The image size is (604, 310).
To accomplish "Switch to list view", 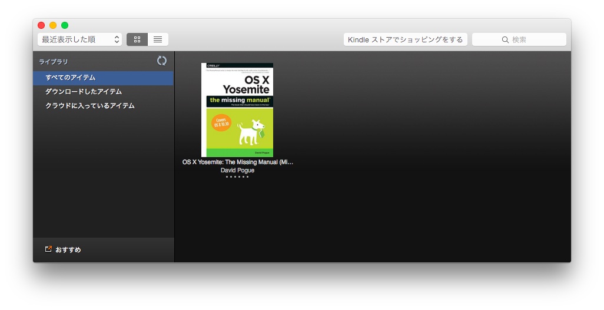I will click(x=158, y=39).
